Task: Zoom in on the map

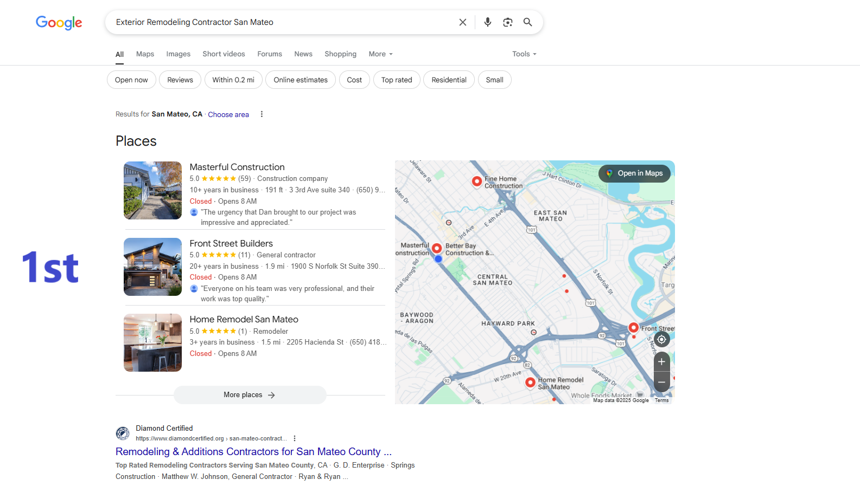Action: point(661,362)
